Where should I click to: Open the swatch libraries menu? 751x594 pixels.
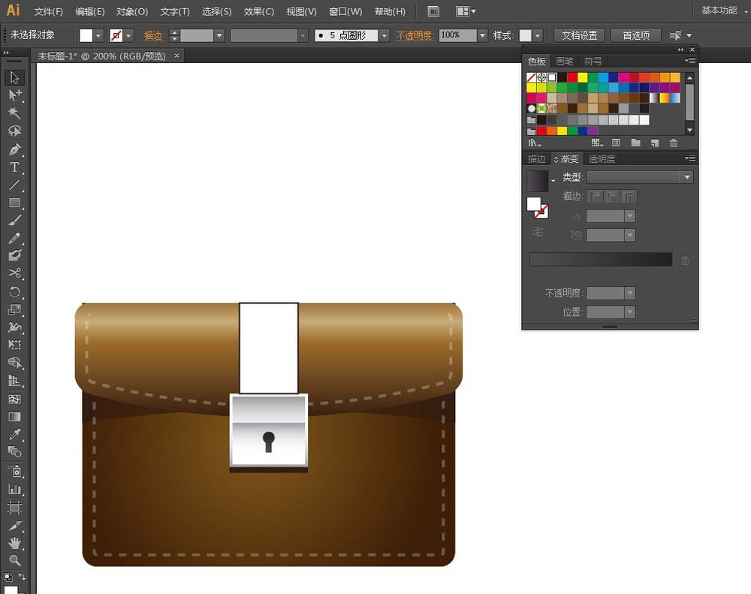pyautogui.click(x=534, y=143)
